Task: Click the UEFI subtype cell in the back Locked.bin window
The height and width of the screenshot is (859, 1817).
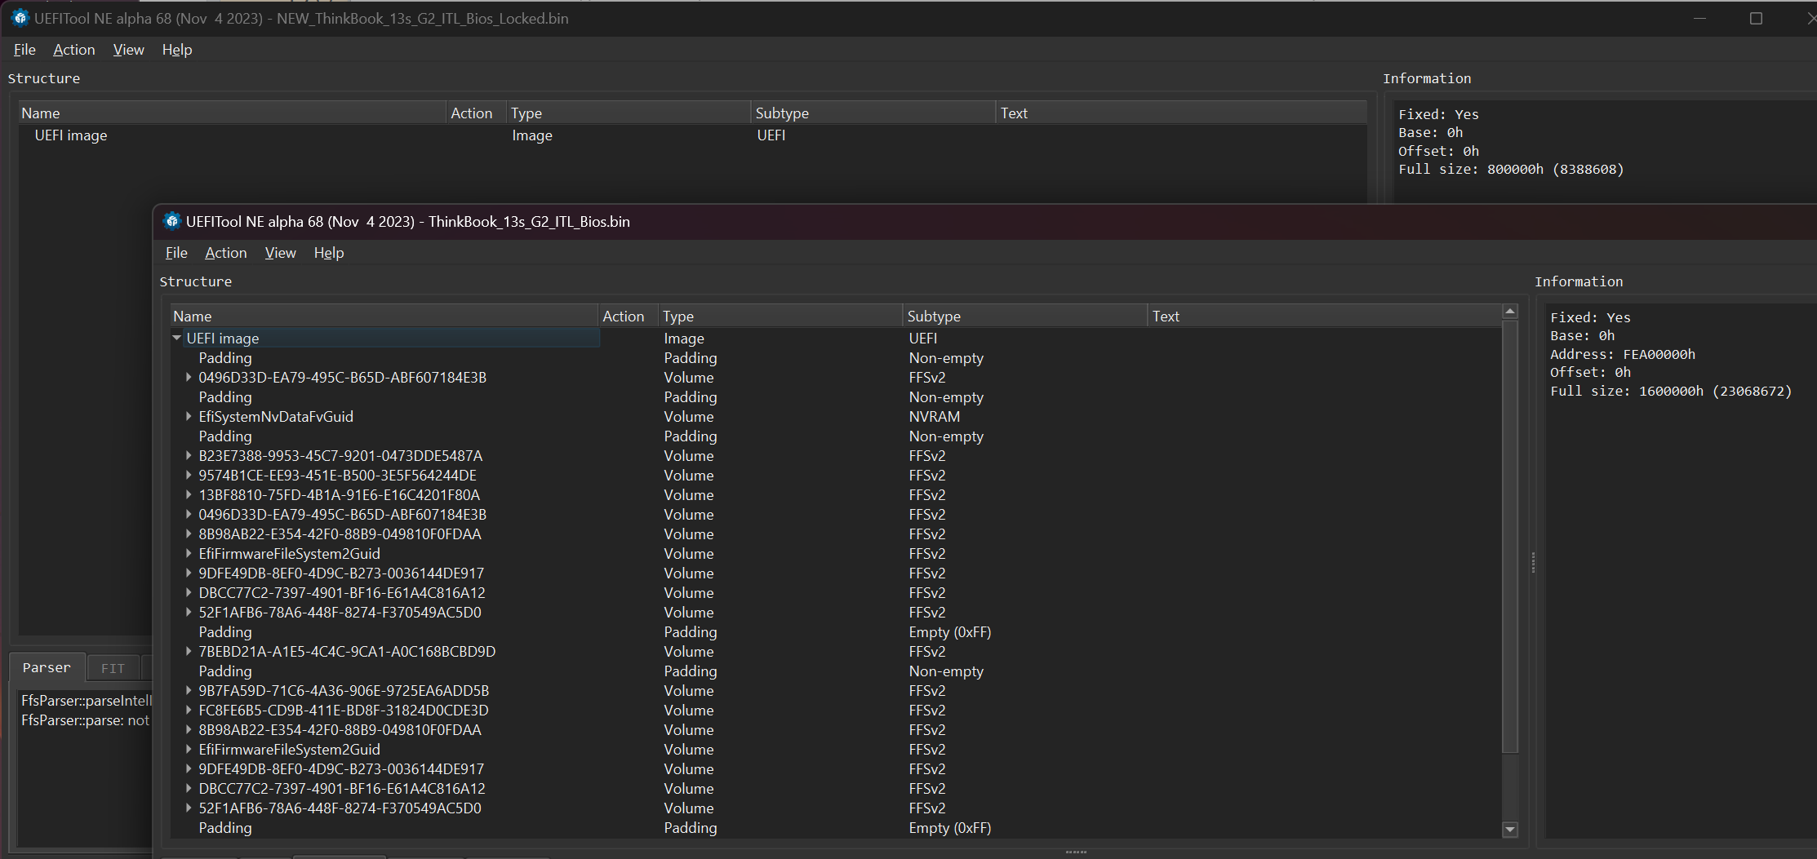Action: point(771,135)
